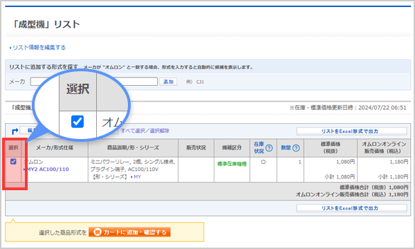Click リストをExcel形式で出力 button above the table

351,131
